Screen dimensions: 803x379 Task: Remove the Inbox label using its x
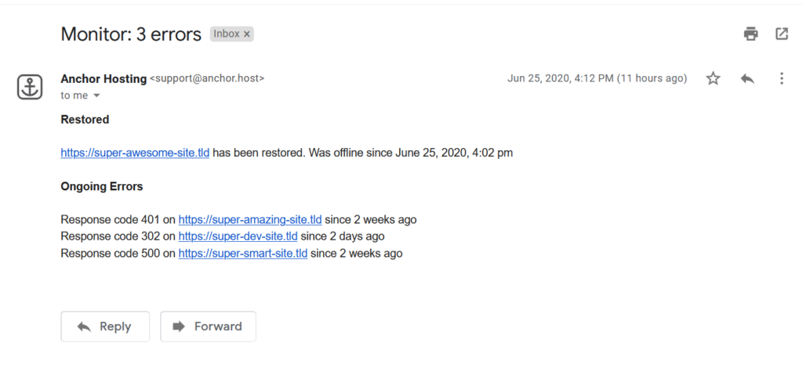246,34
